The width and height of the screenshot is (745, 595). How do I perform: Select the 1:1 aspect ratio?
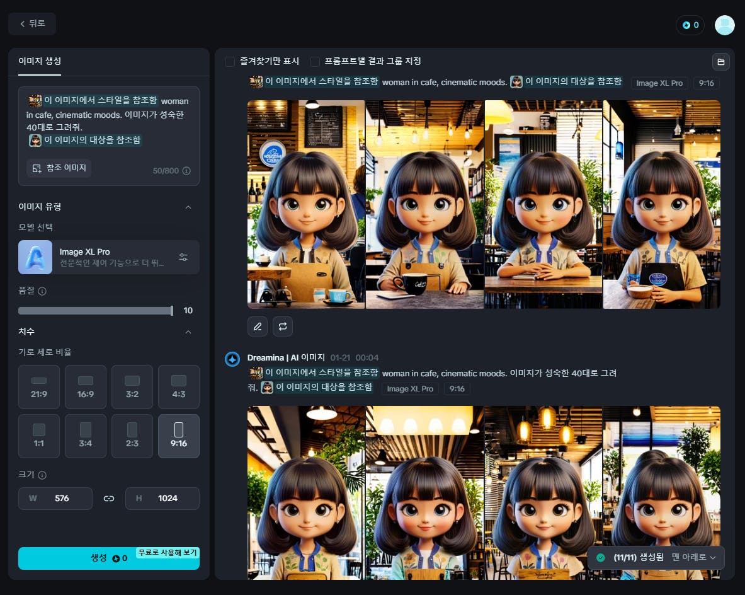click(39, 436)
